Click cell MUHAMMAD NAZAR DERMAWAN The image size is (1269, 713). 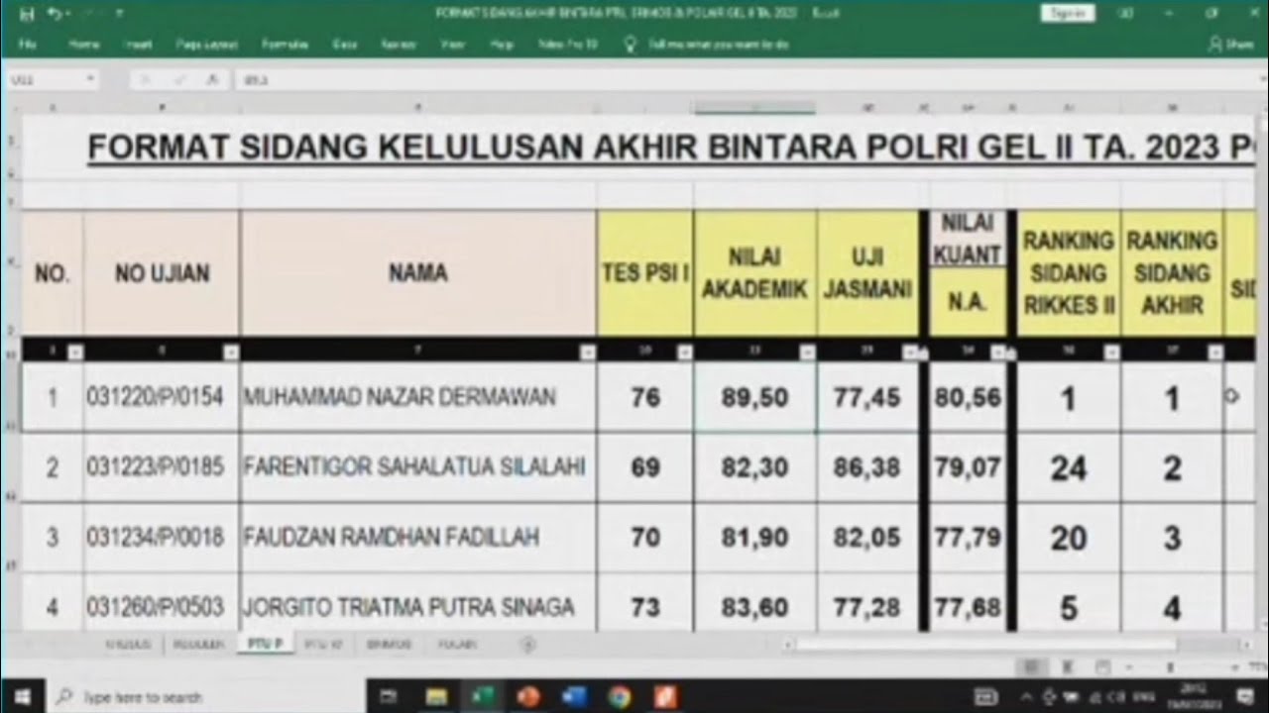click(x=418, y=397)
